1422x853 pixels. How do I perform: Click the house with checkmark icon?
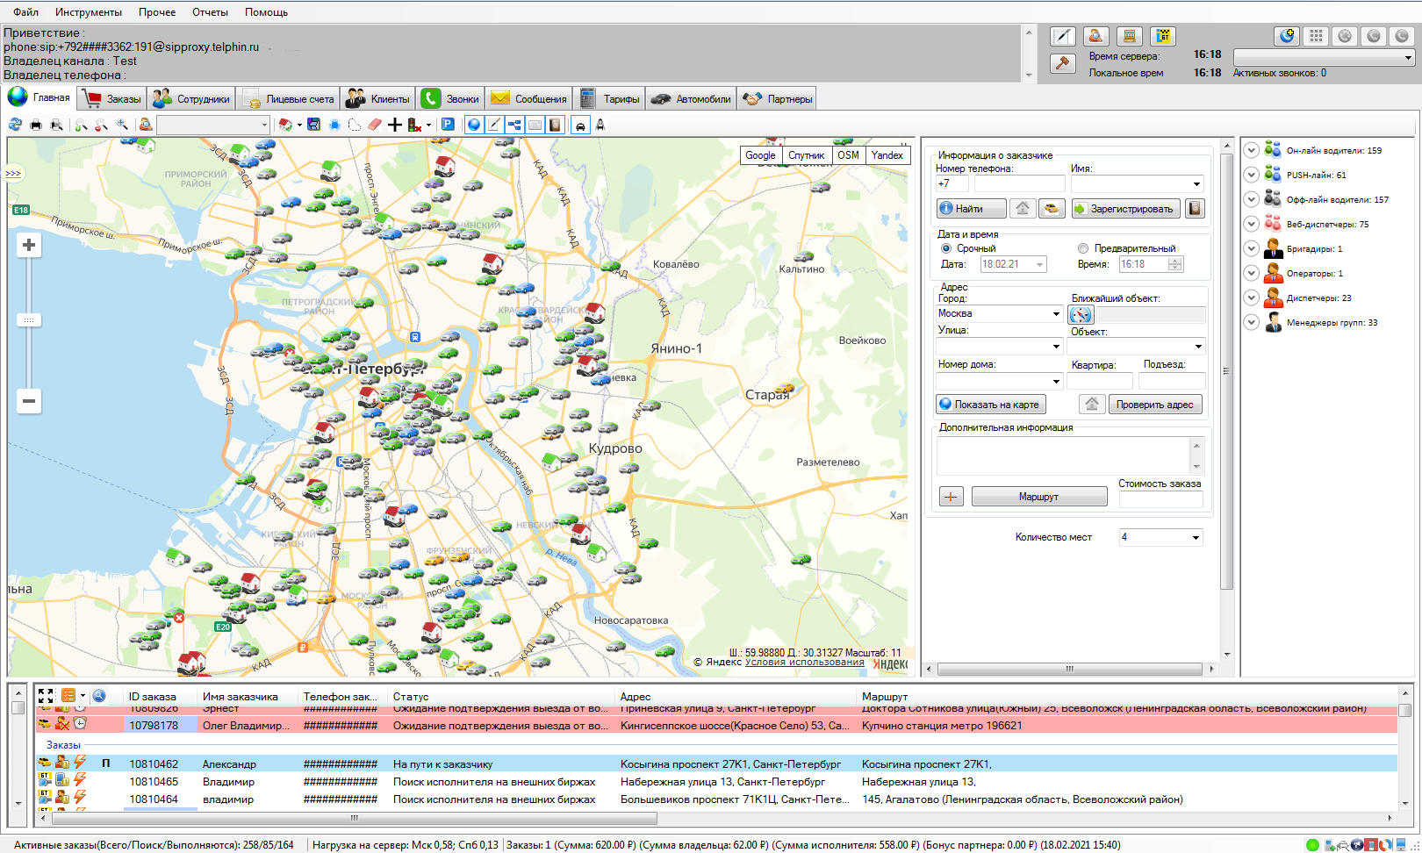[x=285, y=125]
